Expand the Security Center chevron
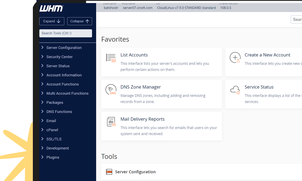Screen dimensions: 302x181 [42, 57]
